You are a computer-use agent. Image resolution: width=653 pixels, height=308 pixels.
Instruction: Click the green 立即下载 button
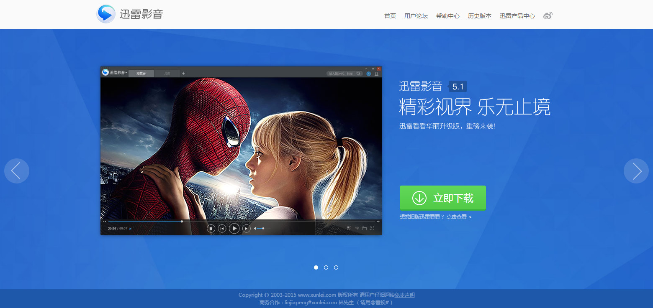(442, 198)
